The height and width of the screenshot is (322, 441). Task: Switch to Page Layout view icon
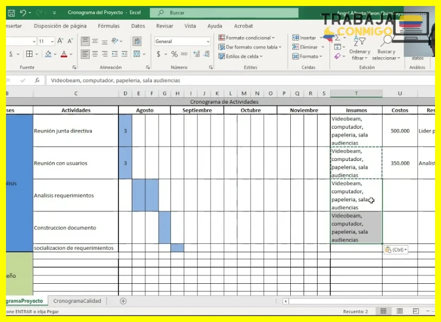400,311
